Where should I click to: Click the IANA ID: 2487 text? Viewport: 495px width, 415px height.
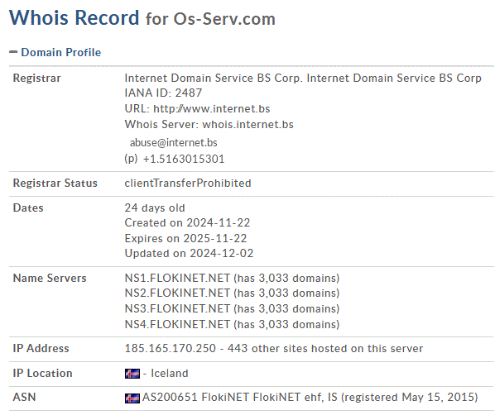pyautogui.click(x=163, y=93)
